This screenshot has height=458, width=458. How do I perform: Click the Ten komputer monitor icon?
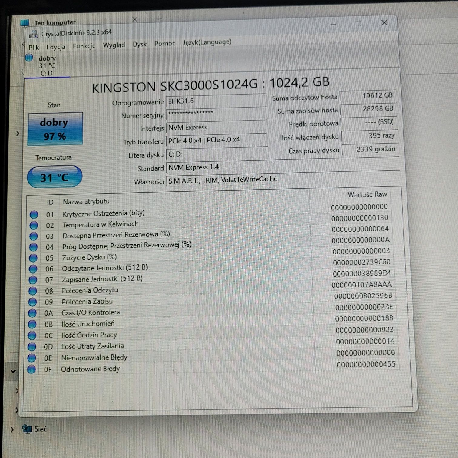tap(25, 23)
